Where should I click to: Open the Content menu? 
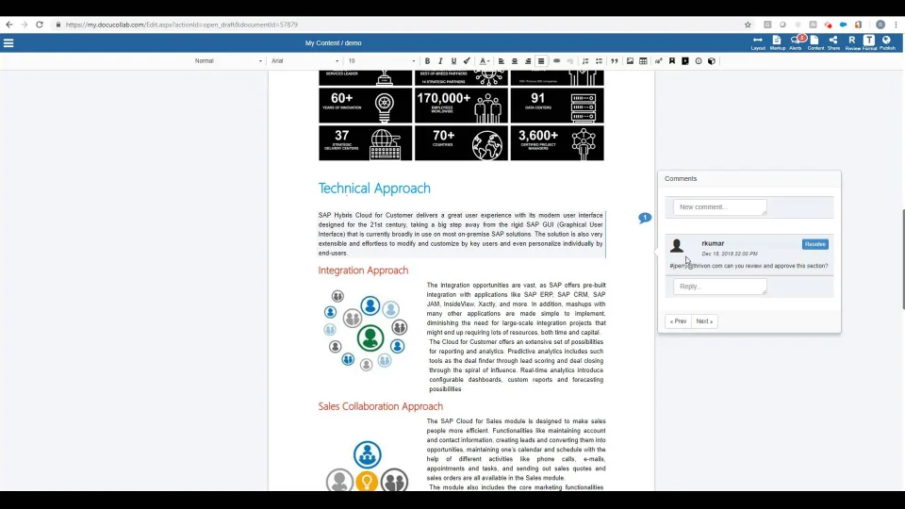pos(814,43)
